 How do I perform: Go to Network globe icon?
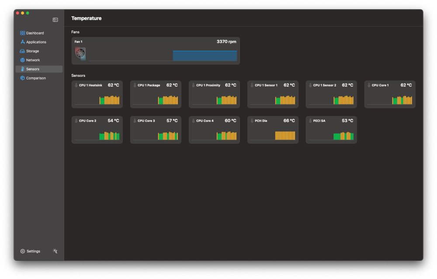tap(23, 60)
